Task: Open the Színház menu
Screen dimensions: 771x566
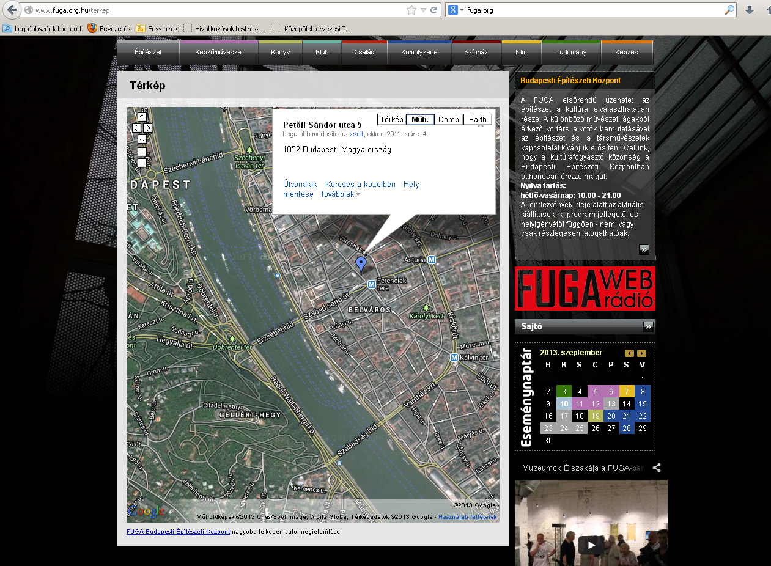Action: 476,52
